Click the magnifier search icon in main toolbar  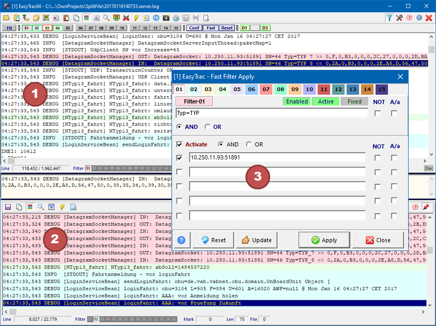(x=106, y=18)
